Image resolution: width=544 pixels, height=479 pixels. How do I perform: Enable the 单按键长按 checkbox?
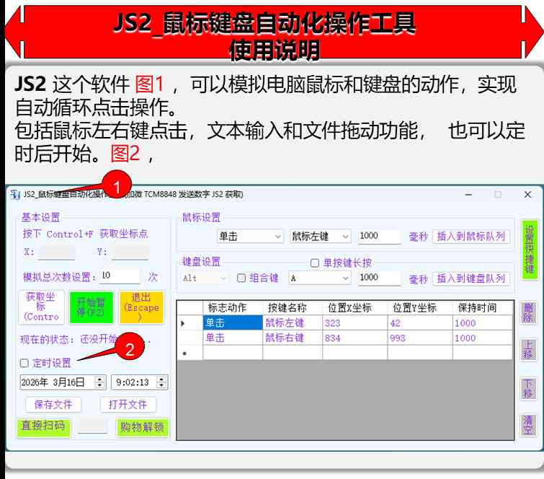click(315, 263)
